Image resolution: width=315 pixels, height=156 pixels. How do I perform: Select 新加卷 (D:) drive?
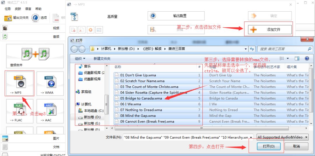90,117
